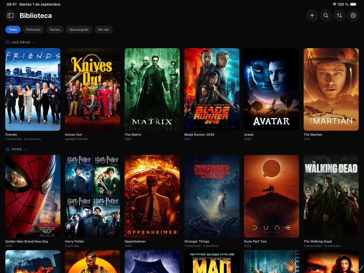The width and height of the screenshot is (364, 273).
Task: Open the Stranger Things poster
Action: [x=212, y=196]
